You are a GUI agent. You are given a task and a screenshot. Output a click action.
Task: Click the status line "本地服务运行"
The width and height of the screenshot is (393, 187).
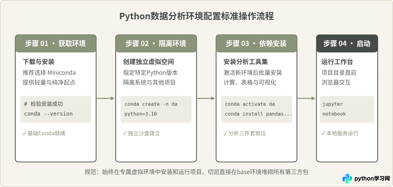click(340, 133)
